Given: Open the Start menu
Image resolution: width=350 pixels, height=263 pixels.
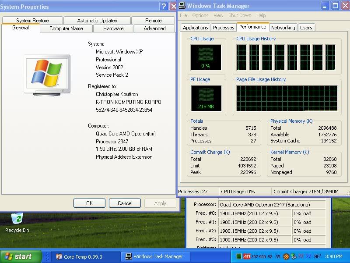Looking at the screenshot, I should (x=21, y=256).
